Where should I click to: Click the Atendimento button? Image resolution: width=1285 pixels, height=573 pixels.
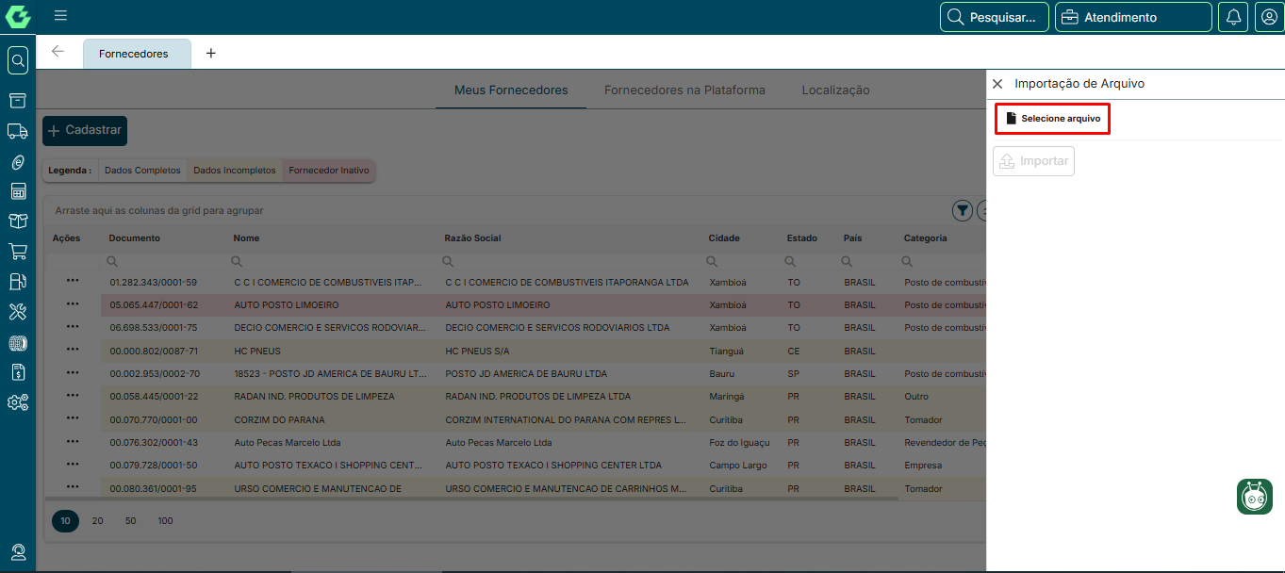[1133, 17]
